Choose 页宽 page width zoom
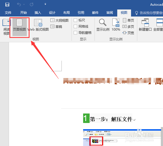Screen dimensions: 163x146 click(128, 33)
